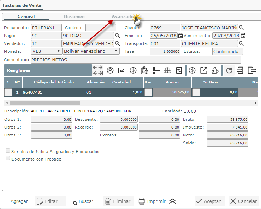Enable Seriales de Salida Asignados y Bloqueados
The height and width of the screenshot is (209, 261).
click(8, 151)
